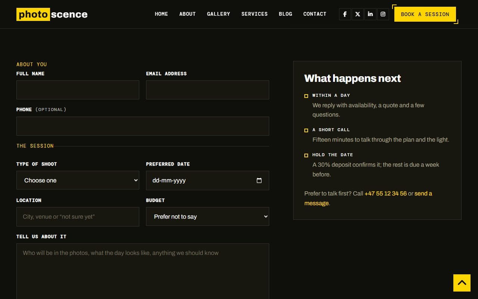Go to the Home menu item
This screenshot has width=478, height=299.
(161, 14)
